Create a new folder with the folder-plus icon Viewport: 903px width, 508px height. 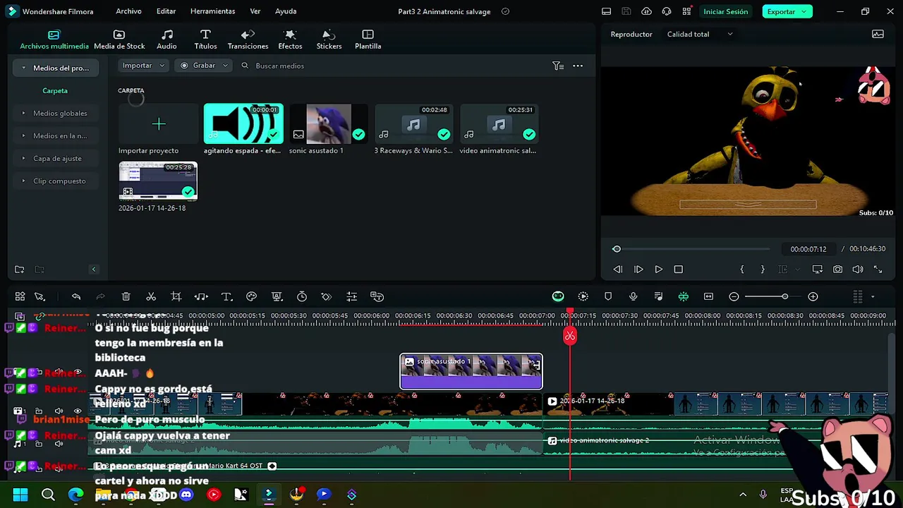tap(20, 270)
